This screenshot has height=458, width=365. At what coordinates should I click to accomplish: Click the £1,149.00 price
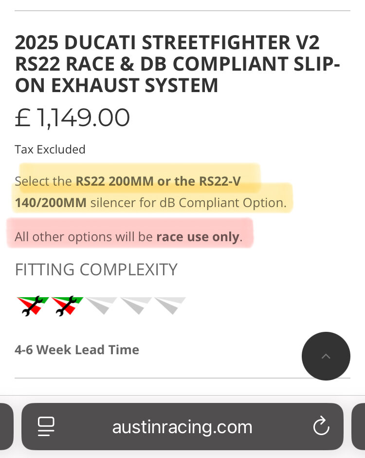(x=73, y=118)
